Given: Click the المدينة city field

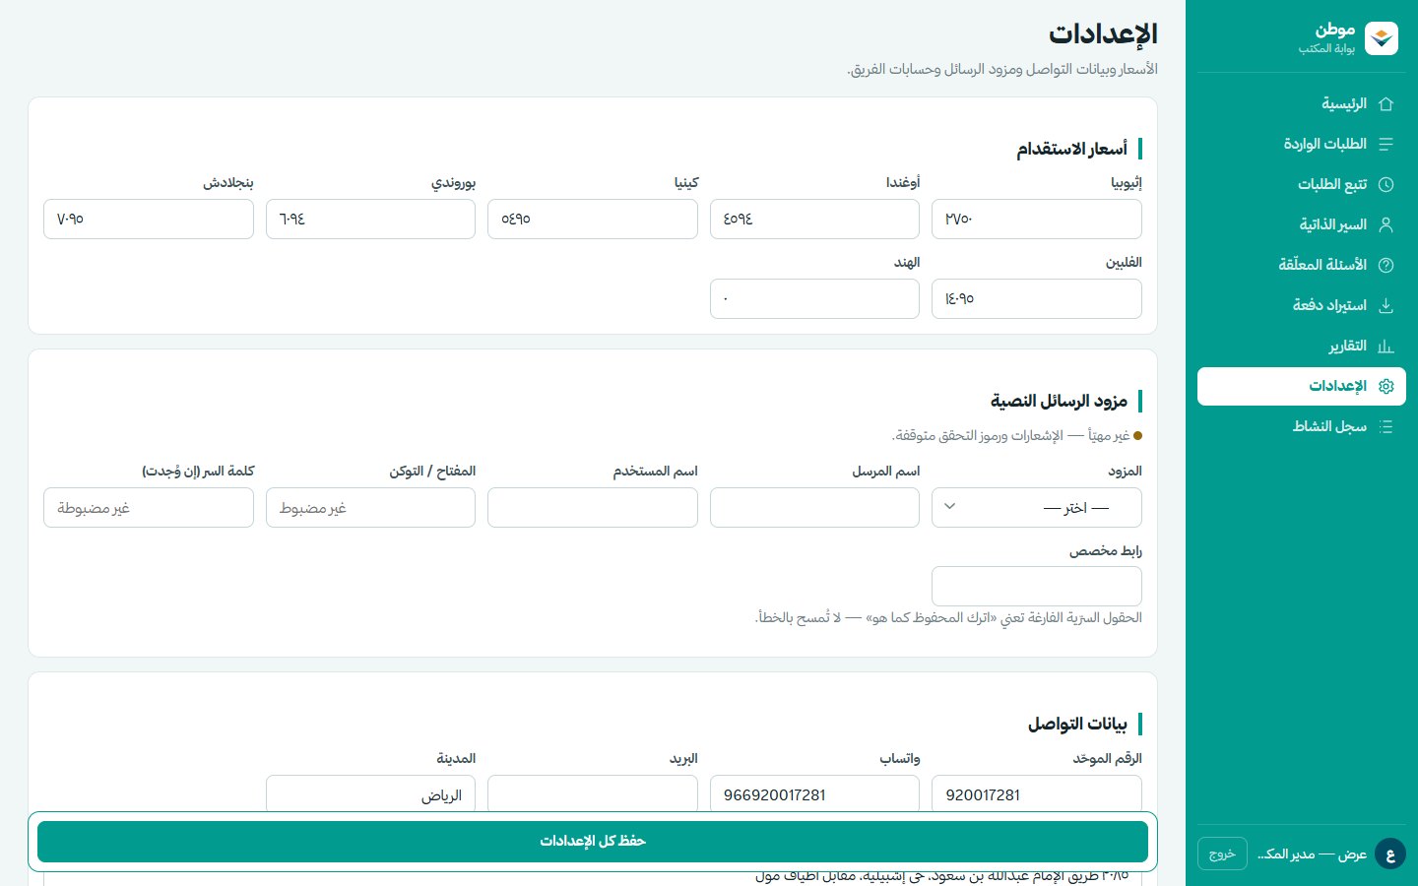Looking at the screenshot, I should 370,793.
